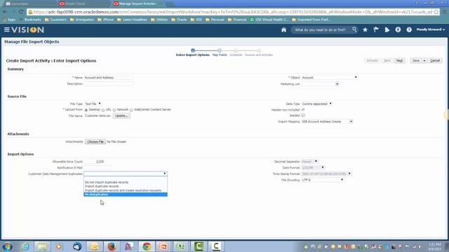Screen dimensions: 449x252
Task: Bookmark this page with the star
Action: pyautogui.click(x=436, y=12)
